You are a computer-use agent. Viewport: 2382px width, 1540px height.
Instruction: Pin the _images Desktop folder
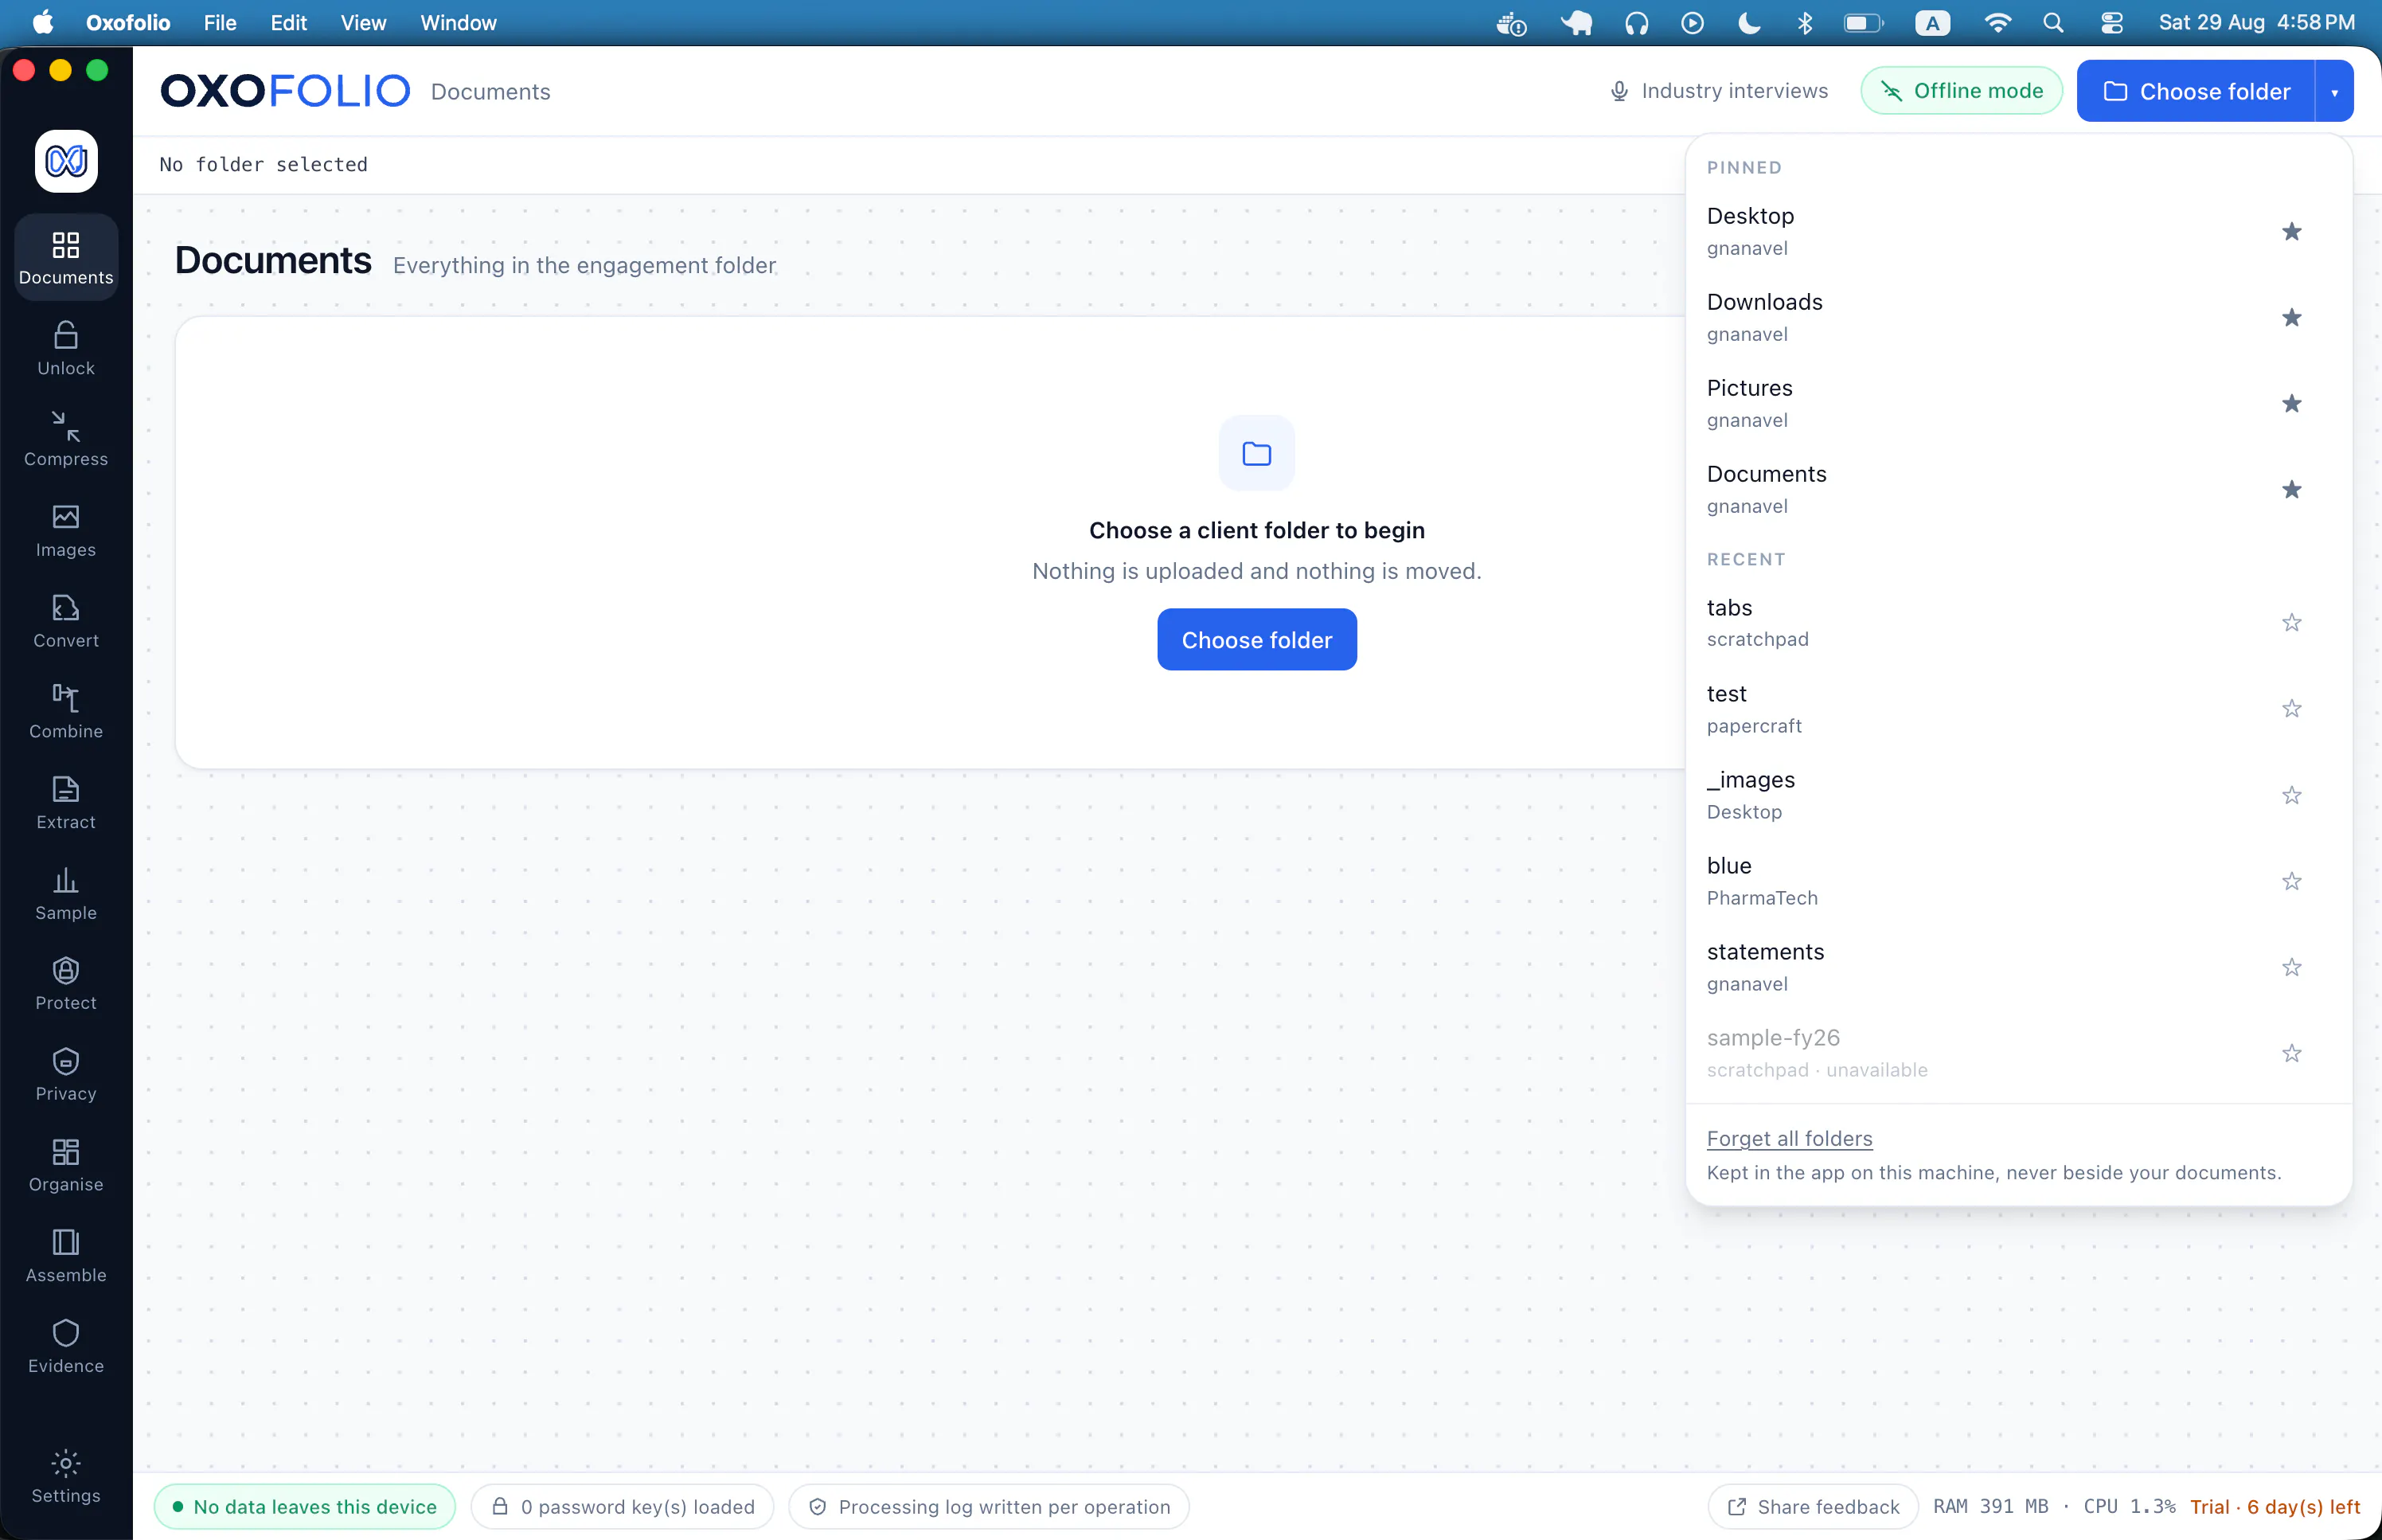2291,796
